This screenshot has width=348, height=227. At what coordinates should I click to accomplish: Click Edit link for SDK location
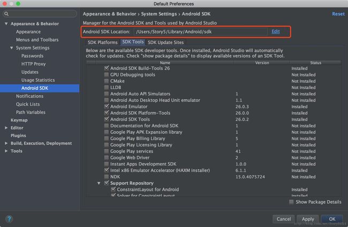275,32
